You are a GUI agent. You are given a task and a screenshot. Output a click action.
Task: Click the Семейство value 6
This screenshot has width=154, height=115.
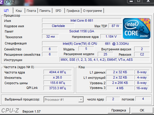click(x=50, y=49)
